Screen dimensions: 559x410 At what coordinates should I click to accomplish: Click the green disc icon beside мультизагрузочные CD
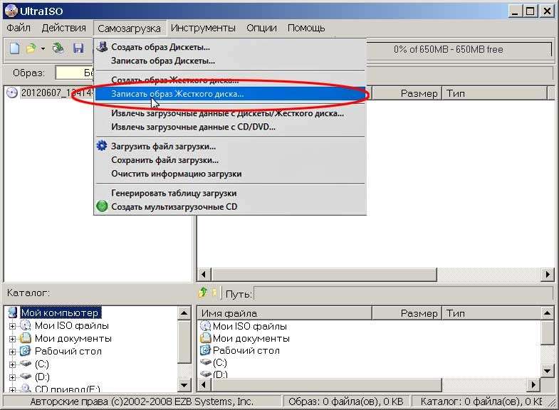click(102, 206)
